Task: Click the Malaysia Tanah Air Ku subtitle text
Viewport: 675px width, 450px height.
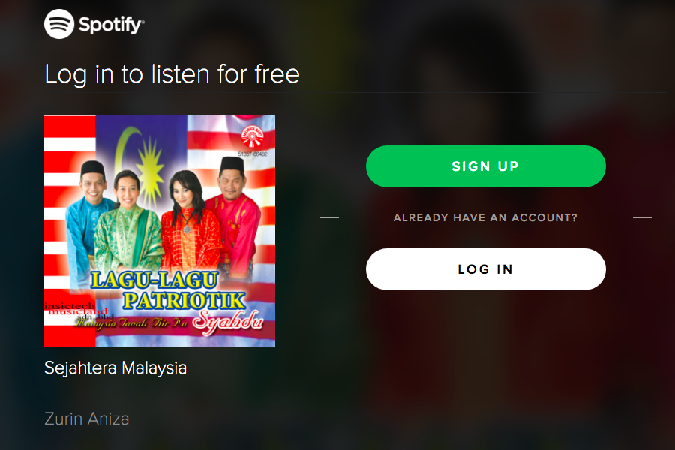Action: tap(131, 322)
